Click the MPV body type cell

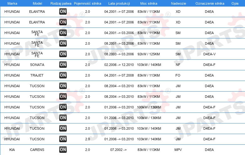178,150
